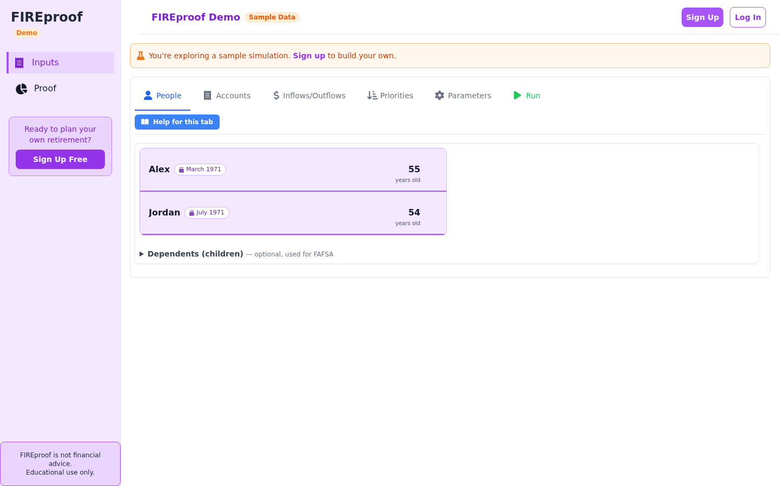Open Help for this tab

177,122
